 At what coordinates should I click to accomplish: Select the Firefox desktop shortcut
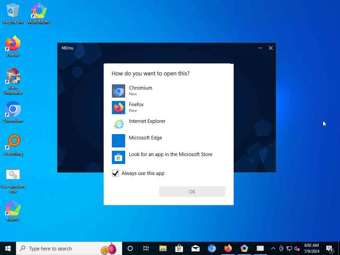click(x=13, y=46)
